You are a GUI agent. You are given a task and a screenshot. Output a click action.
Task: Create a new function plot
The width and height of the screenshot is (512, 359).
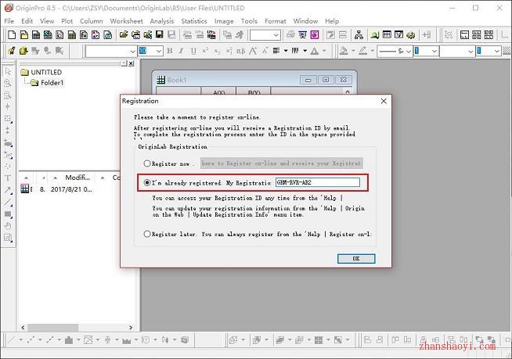pos(84,34)
